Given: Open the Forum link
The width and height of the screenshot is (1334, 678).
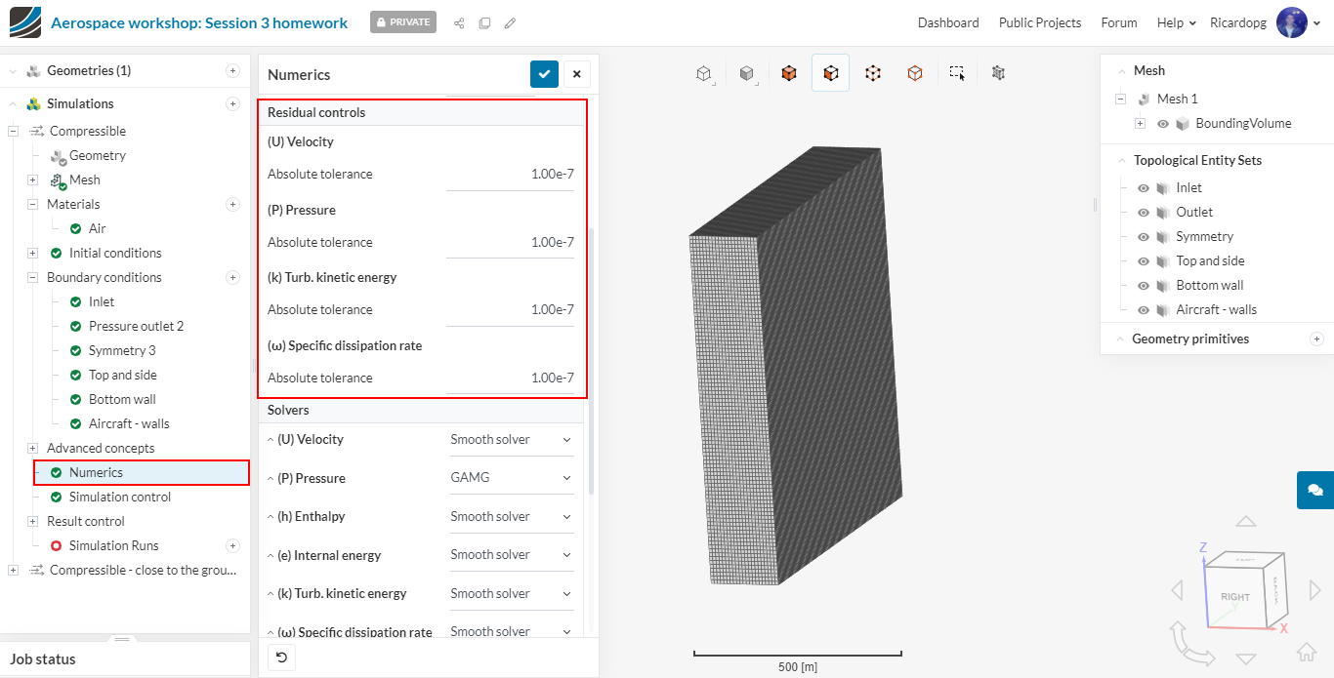Looking at the screenshot, I should click(x=1119, y=22).
